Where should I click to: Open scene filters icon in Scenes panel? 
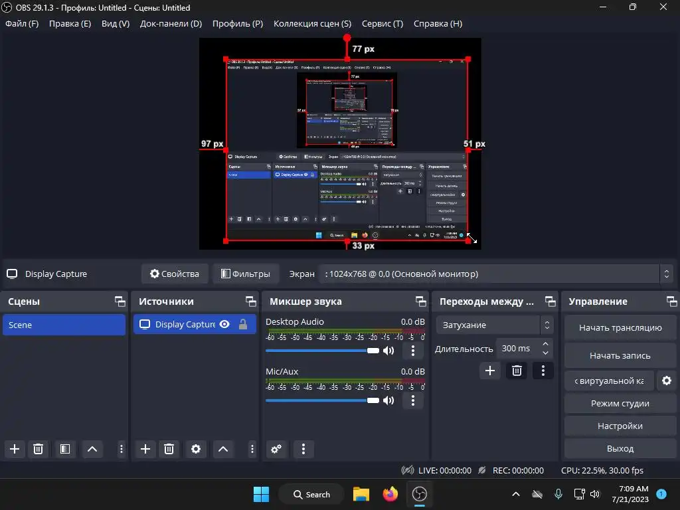[65, 449]
